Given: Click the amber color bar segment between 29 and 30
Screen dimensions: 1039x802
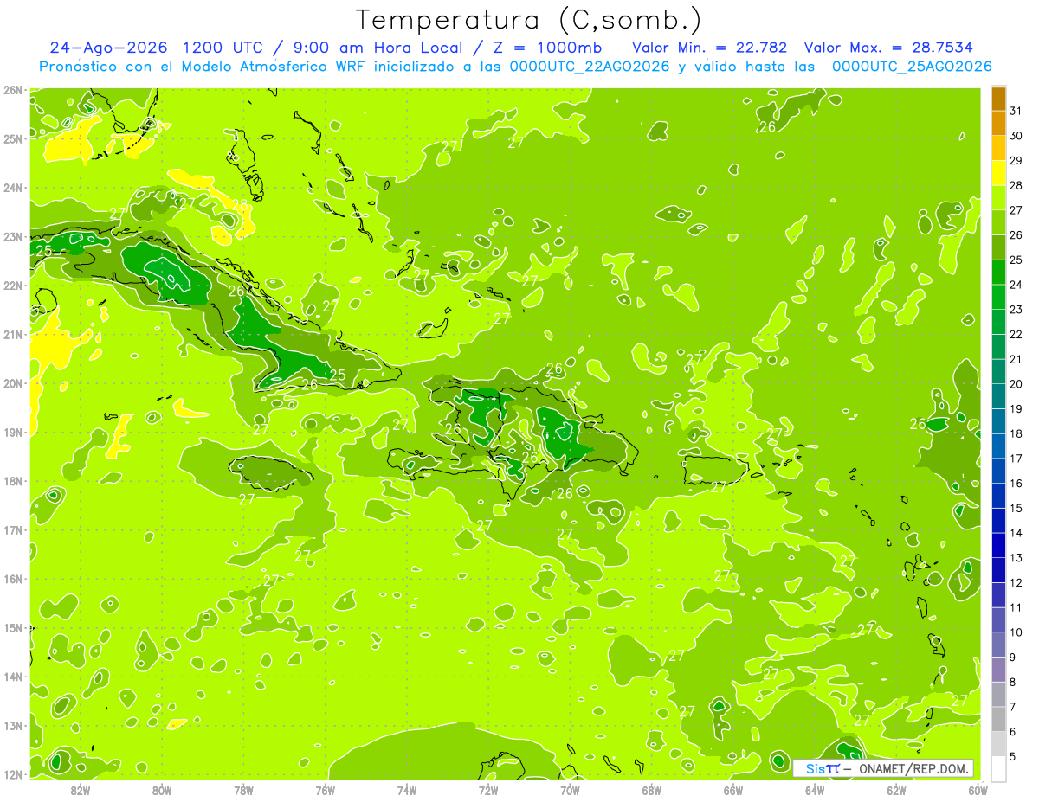Looking at the screenshot, I should pos(998,148).
